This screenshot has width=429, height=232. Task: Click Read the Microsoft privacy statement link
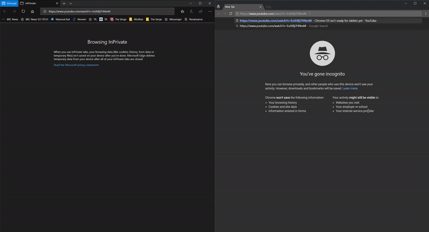(x=76, y=65)
